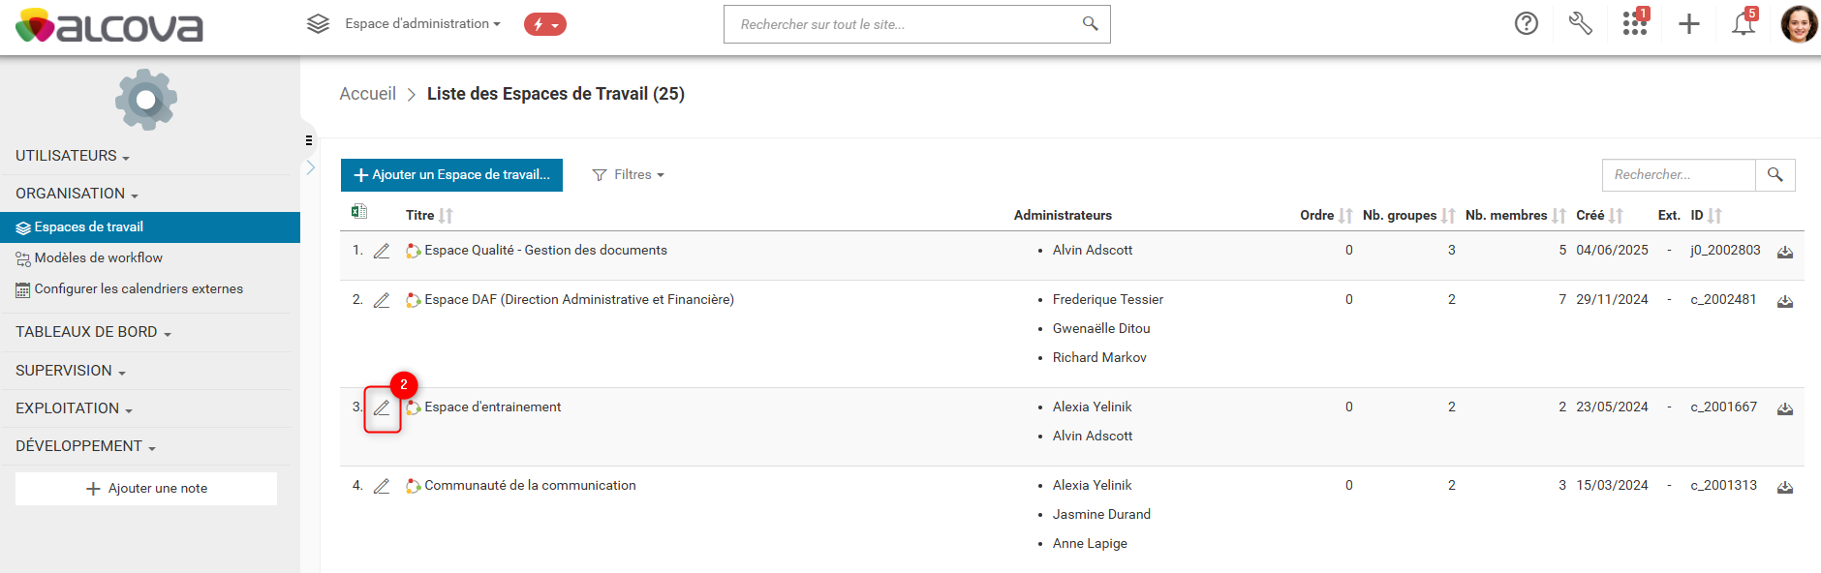Open the Espace d'administration dropdown
Screen dimensions: 1821x573
click(422, 23)
